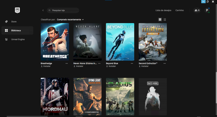This screenshot has height=117, width=217.
Task: Open Carrinho
Action: coord(180,10)
